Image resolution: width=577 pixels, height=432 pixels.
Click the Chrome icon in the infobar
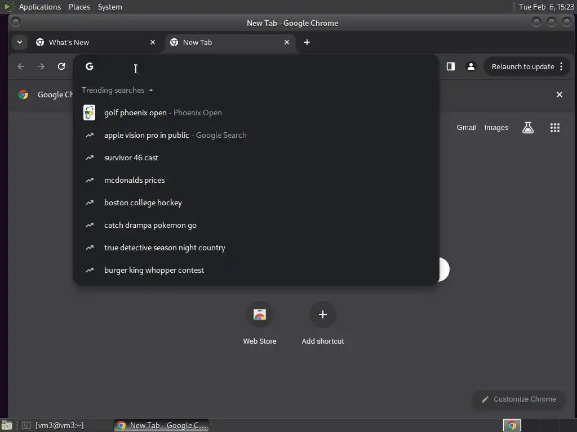pos(23,94)
